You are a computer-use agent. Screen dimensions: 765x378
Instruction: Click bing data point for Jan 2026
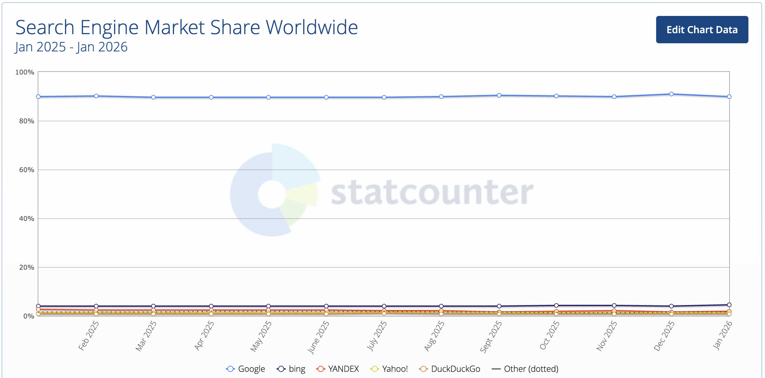pyautogui.click(x=729, y=305)
